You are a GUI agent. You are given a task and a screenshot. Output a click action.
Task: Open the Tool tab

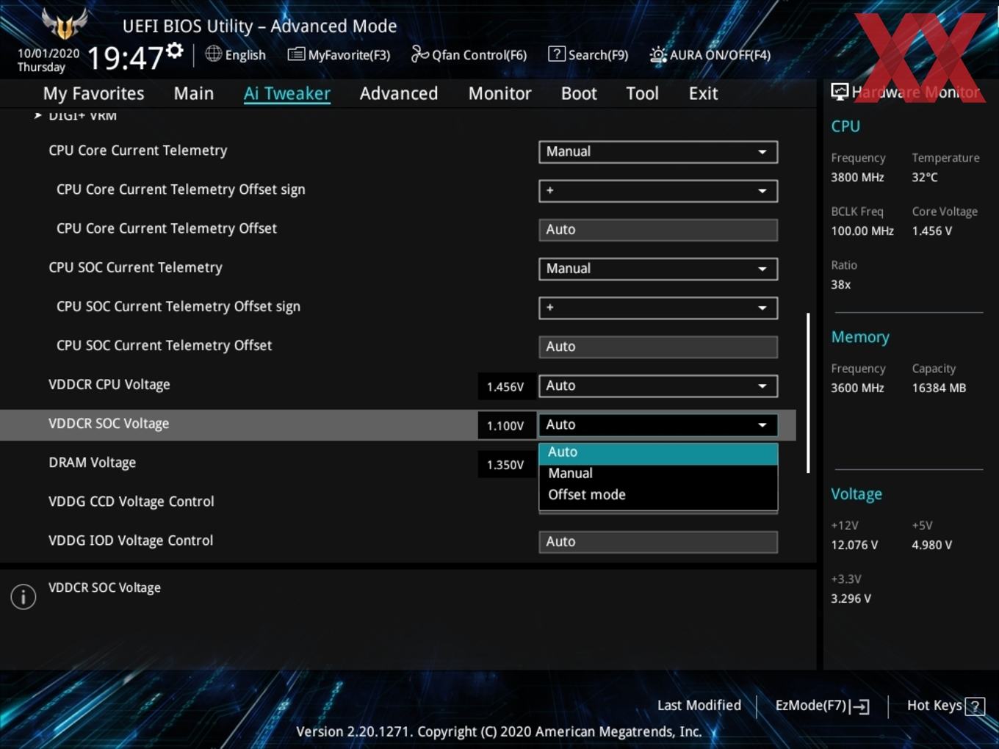[x=643, y=93]
